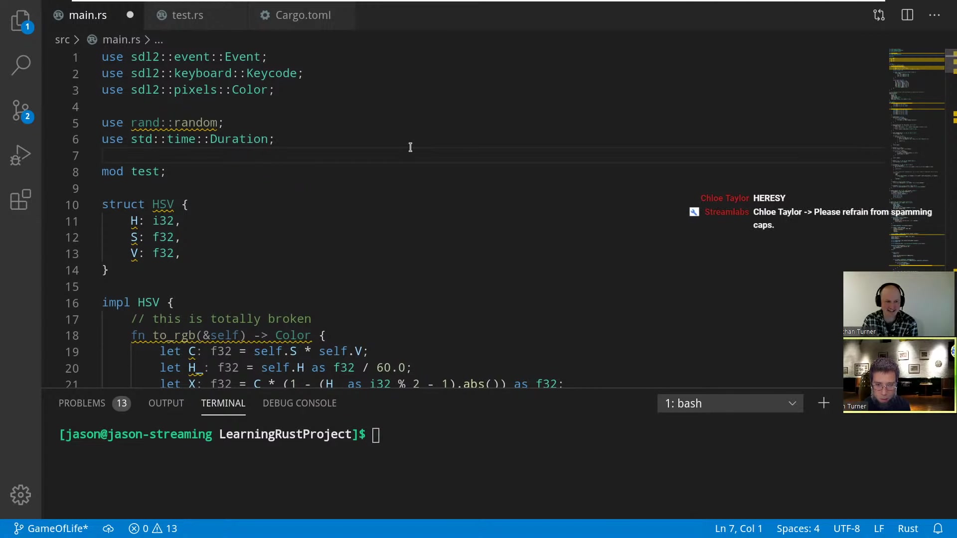Click notification bell in status bar
This screenshot has height=538, width=957.
938,529
